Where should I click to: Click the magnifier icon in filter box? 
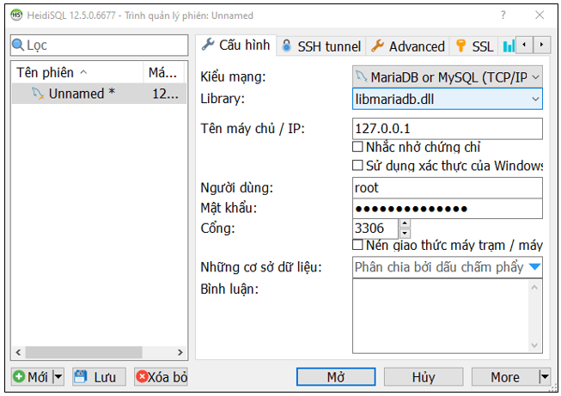point(18,46)
